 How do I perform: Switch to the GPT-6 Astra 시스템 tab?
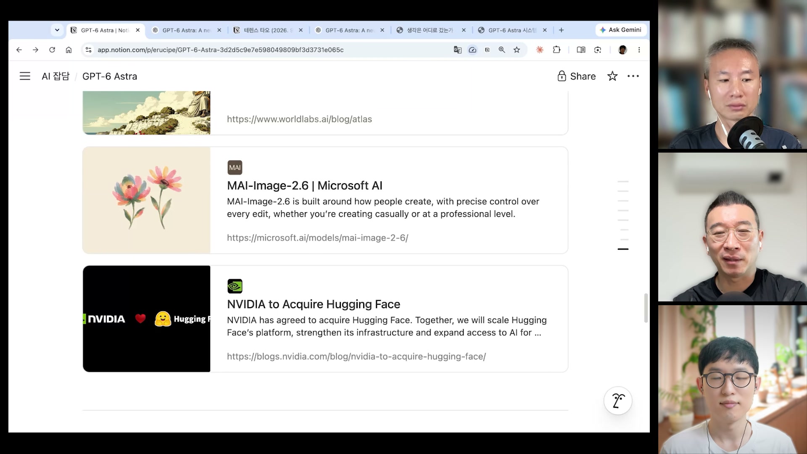(x=513, y=30)
